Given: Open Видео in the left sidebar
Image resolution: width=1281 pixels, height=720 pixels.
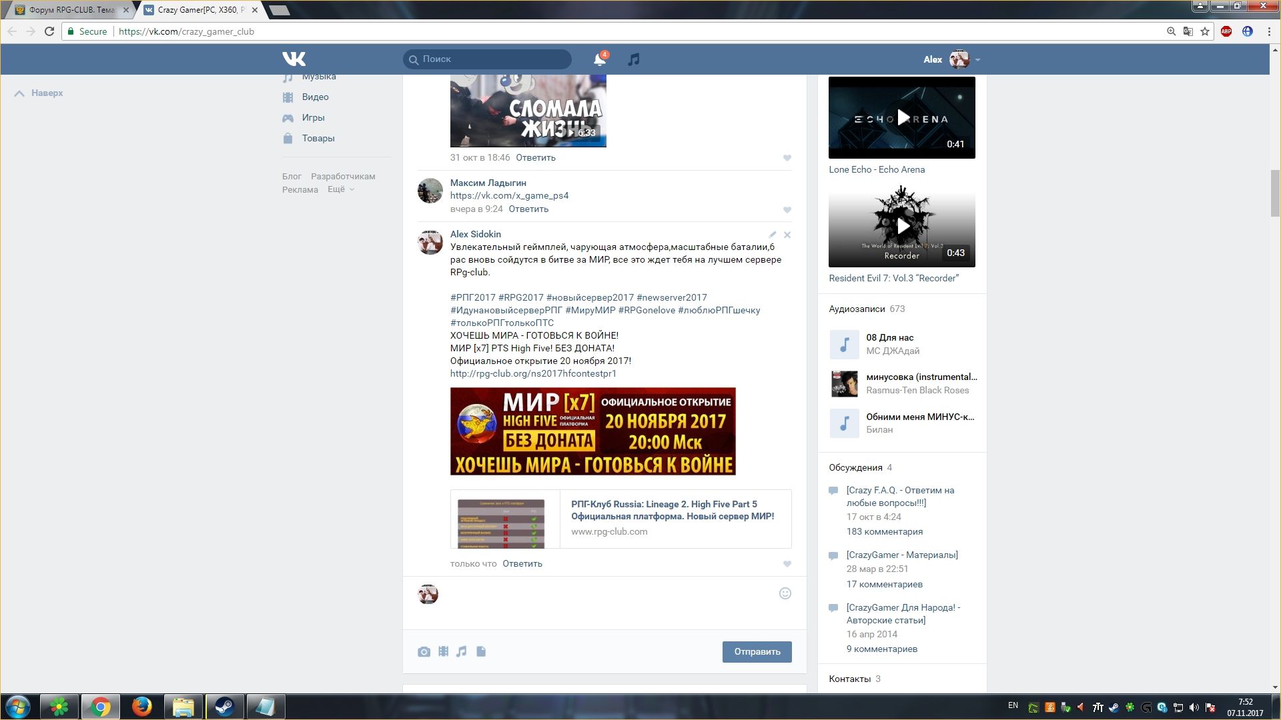Looking at the screenshot, I should click(x=315, y=97).
